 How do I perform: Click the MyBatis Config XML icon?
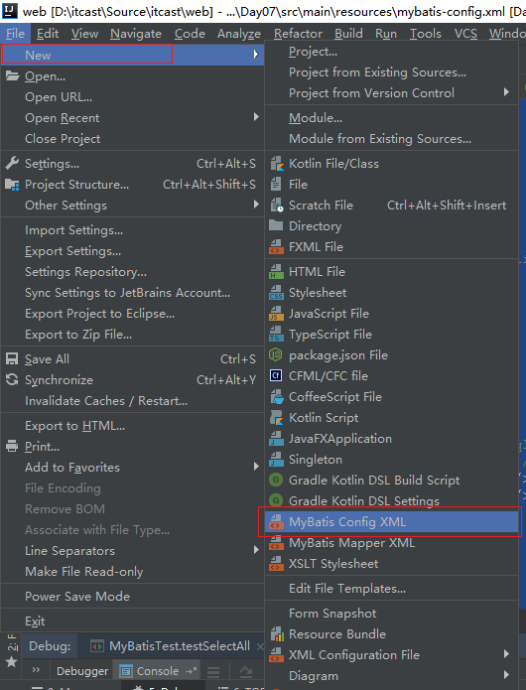pyautogui.click(x=276, y=522)
